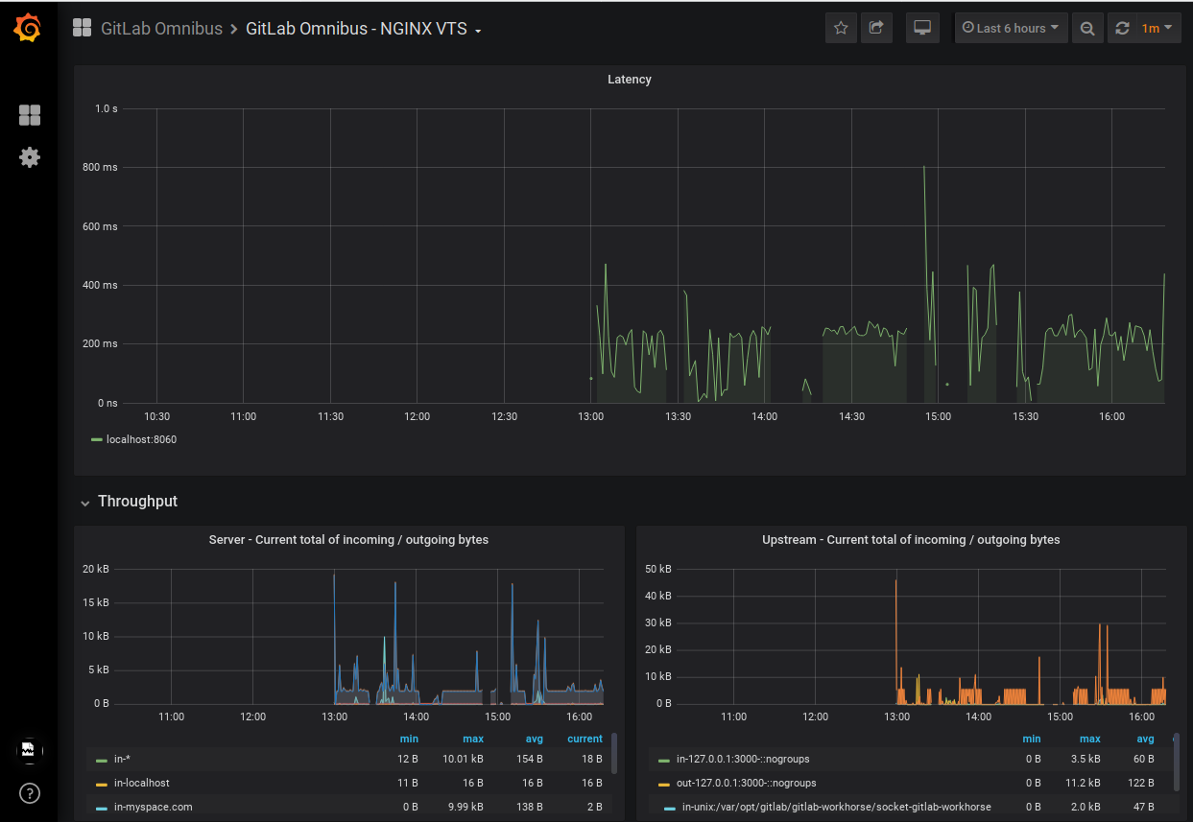Open the Latency panel title menu
The image size is (1193, 822).
[630, 80]
